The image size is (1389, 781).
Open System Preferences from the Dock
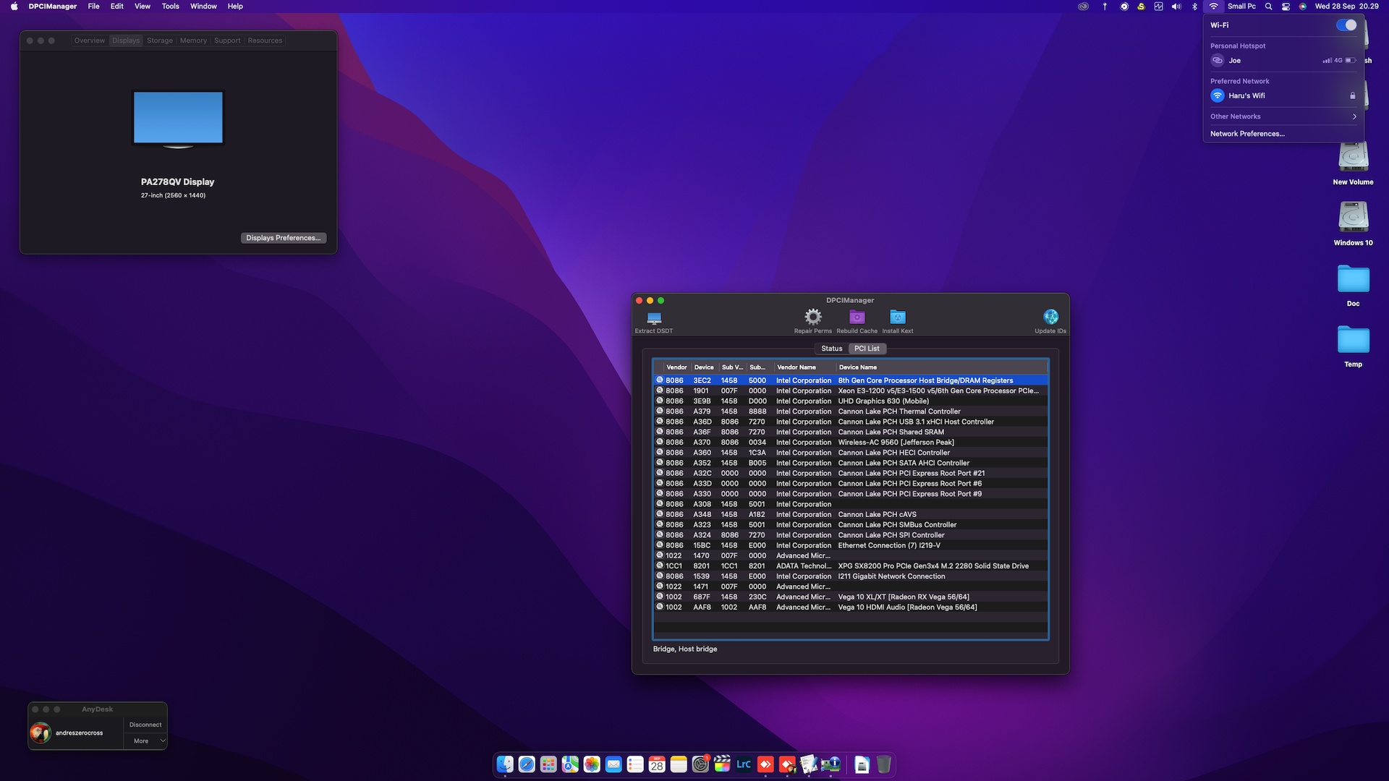pyautogui.click(x=700, y=764)
